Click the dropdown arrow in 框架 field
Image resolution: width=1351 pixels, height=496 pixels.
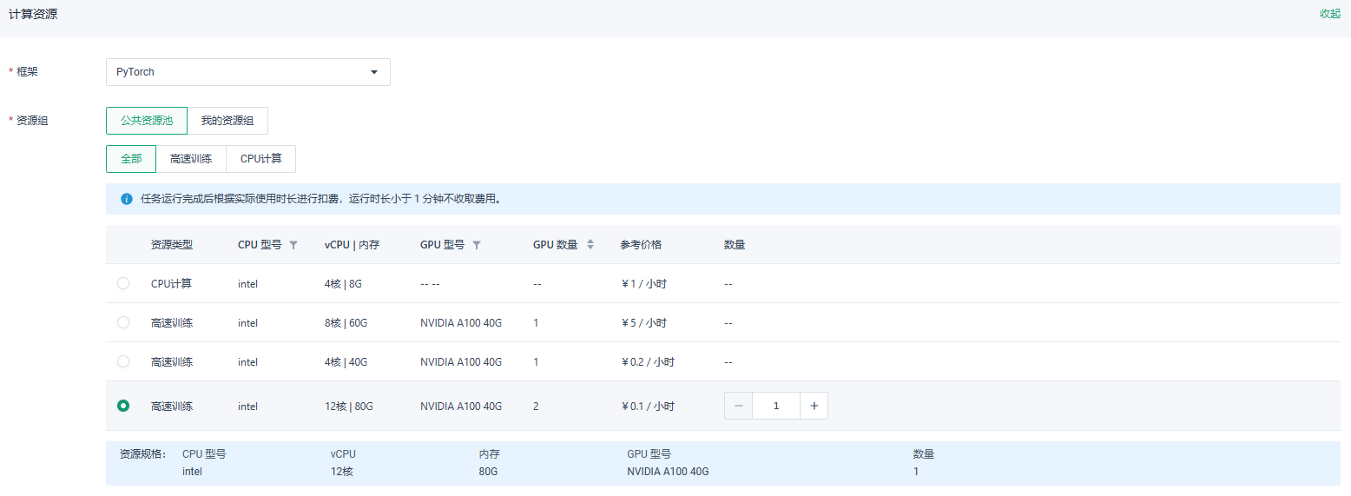click(x=374, y=72)
